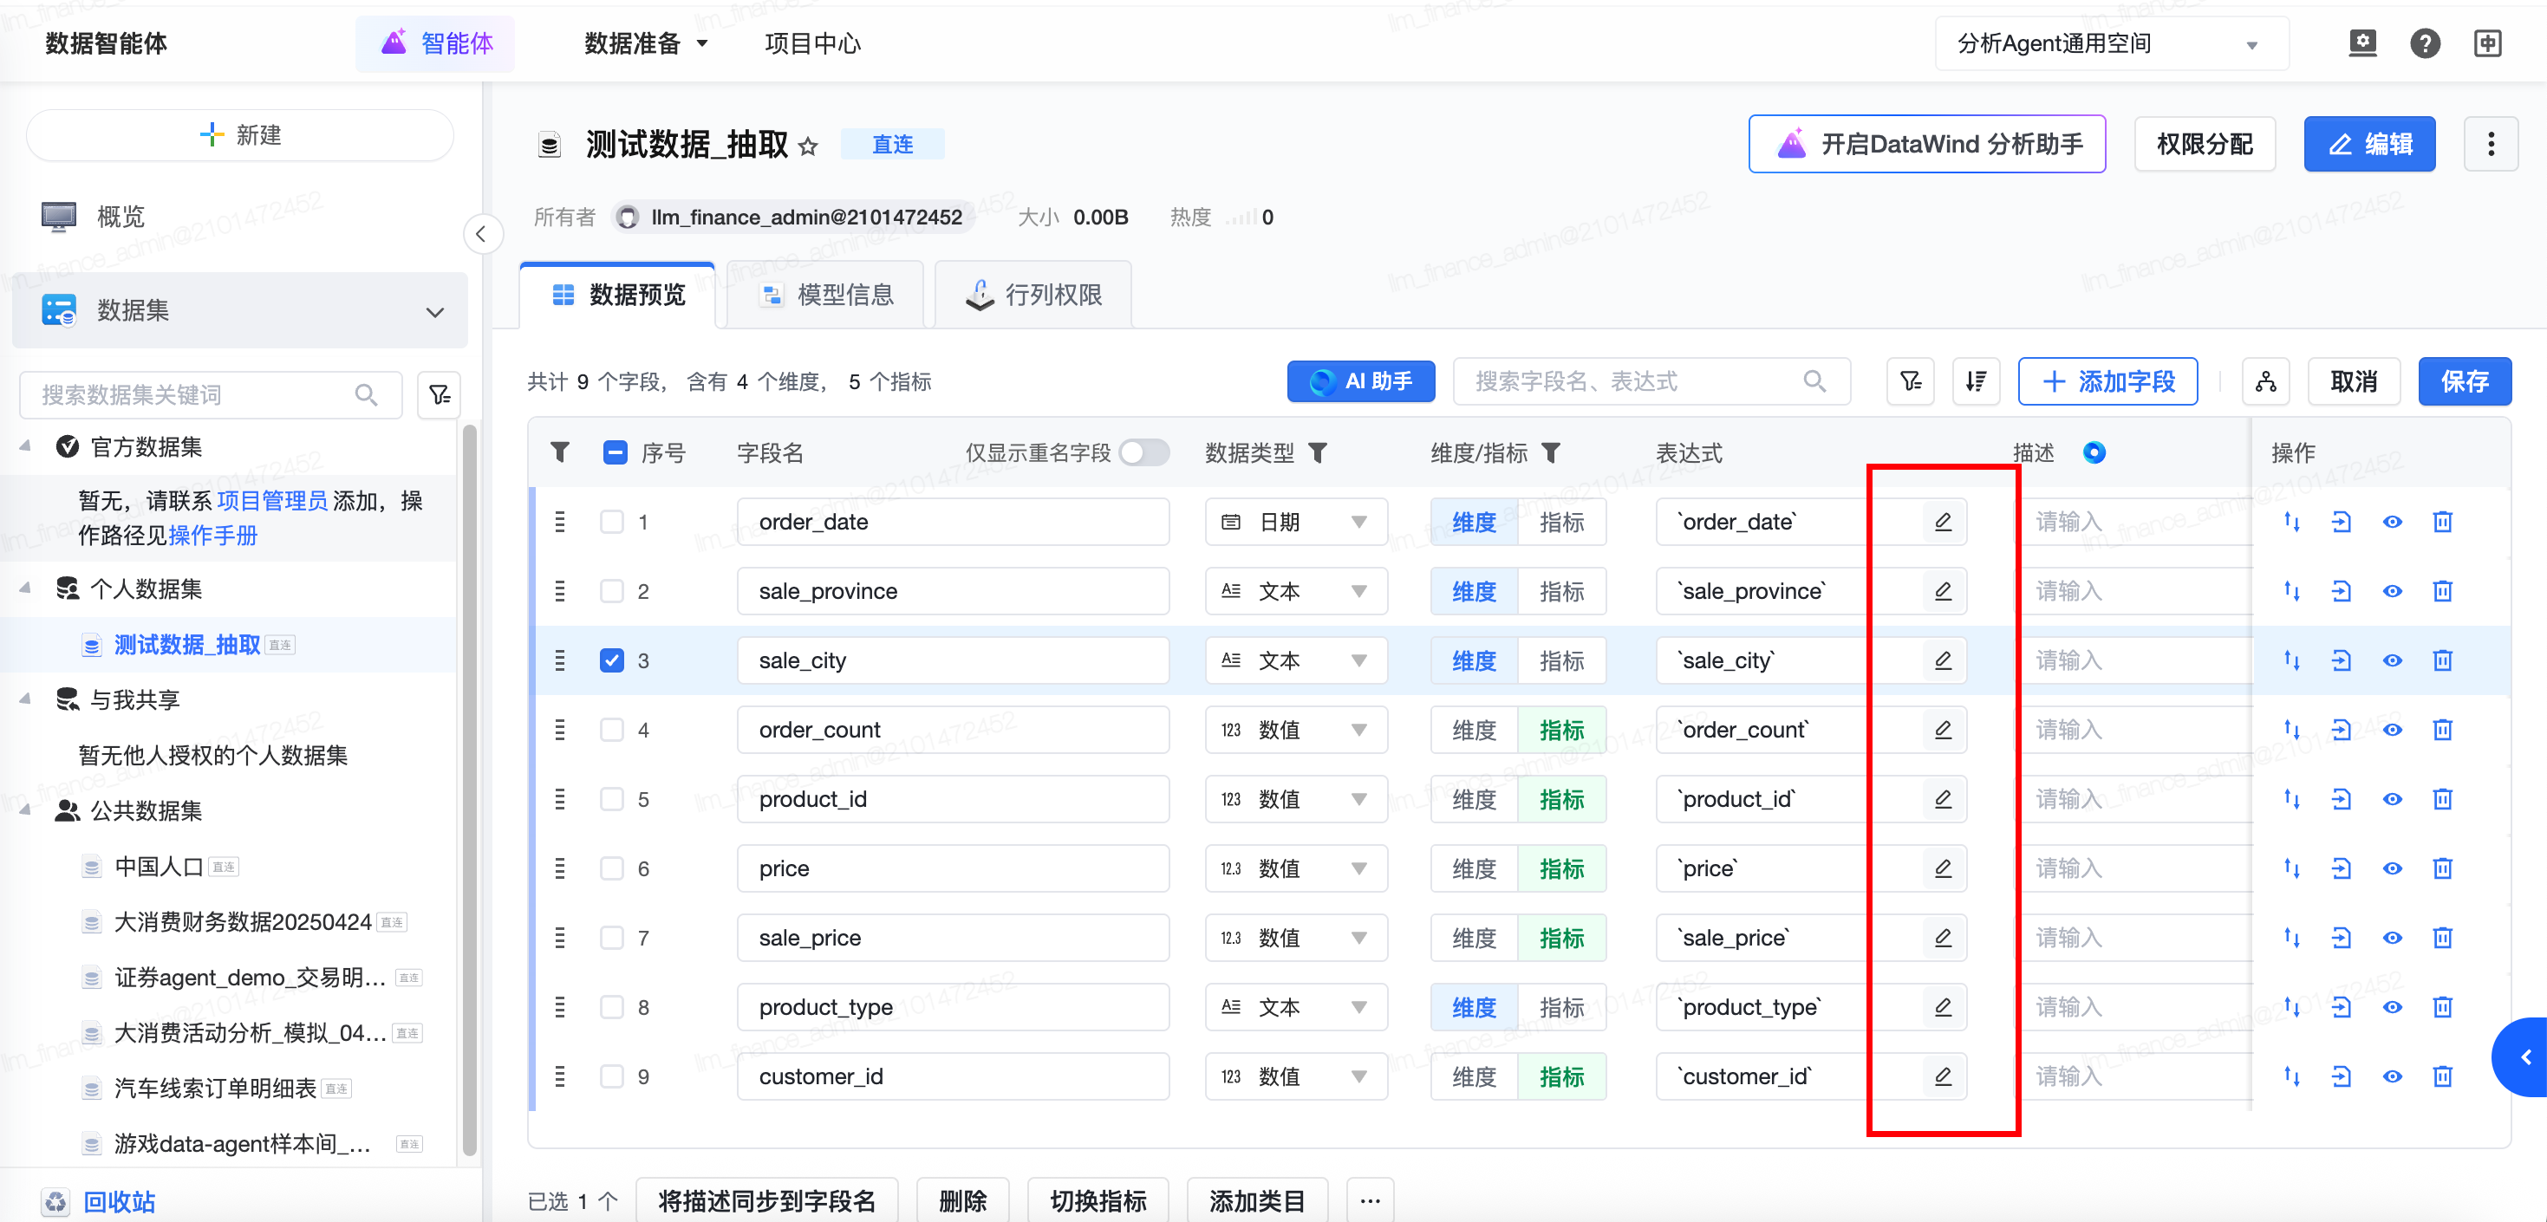Screen dimensions: 2547x1222
Task: Open the 数据准备 menu dropdown
Action: [646, 43]
